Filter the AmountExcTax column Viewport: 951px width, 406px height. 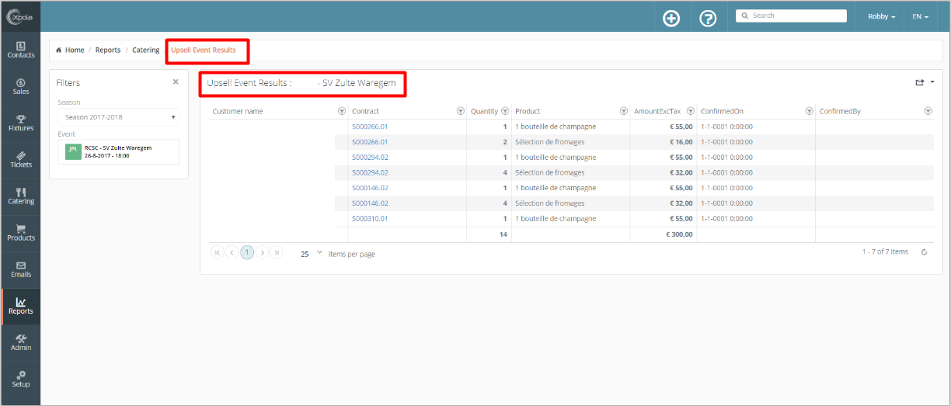pos(690,111)
